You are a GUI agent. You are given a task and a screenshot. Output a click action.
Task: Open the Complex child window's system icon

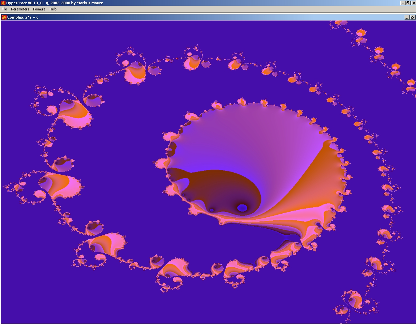click(4, 17)
